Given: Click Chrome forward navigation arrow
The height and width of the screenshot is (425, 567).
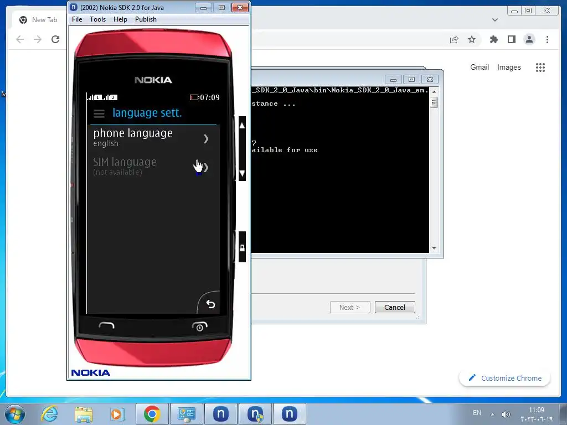Looking at the screenshot, I should (38, 39).
